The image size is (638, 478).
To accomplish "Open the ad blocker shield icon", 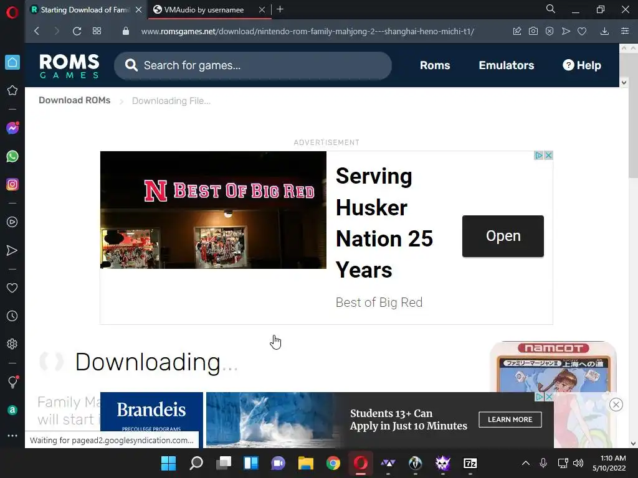I will click(550, 31).
